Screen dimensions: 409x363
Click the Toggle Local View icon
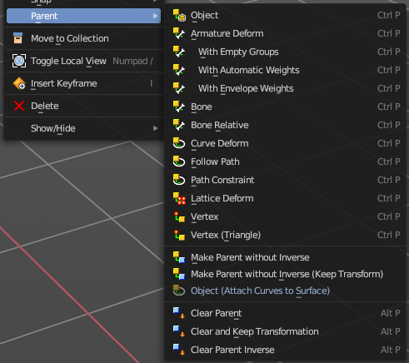point(19,61)
